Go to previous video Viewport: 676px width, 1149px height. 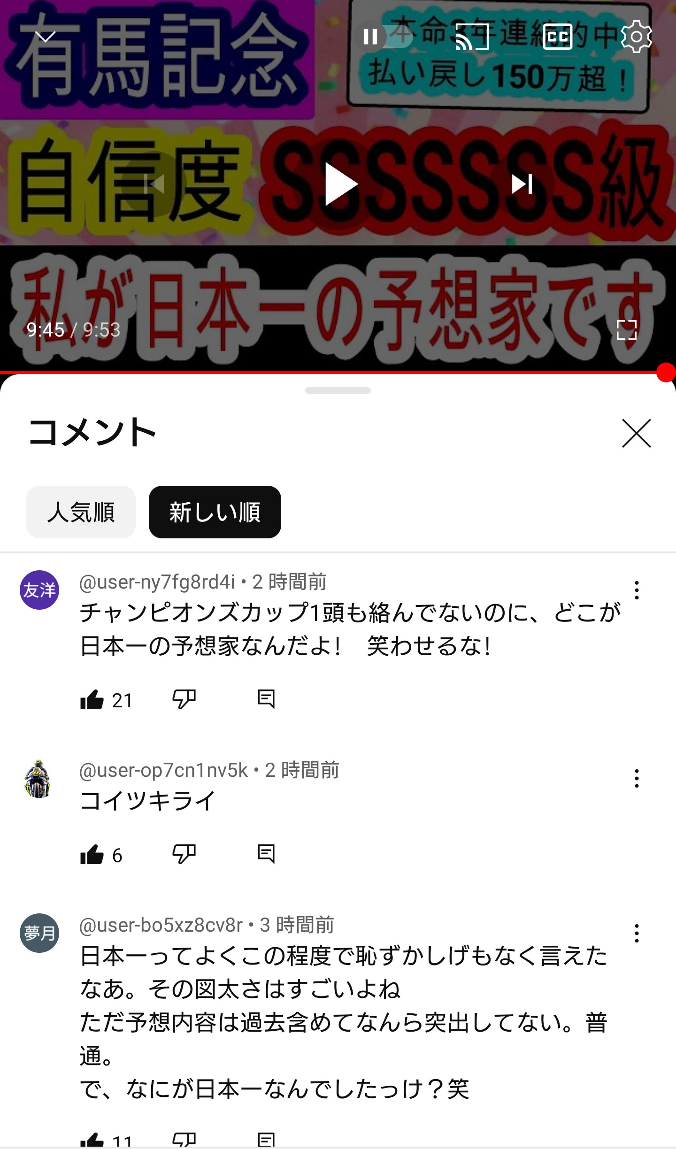tap(154, 184)
